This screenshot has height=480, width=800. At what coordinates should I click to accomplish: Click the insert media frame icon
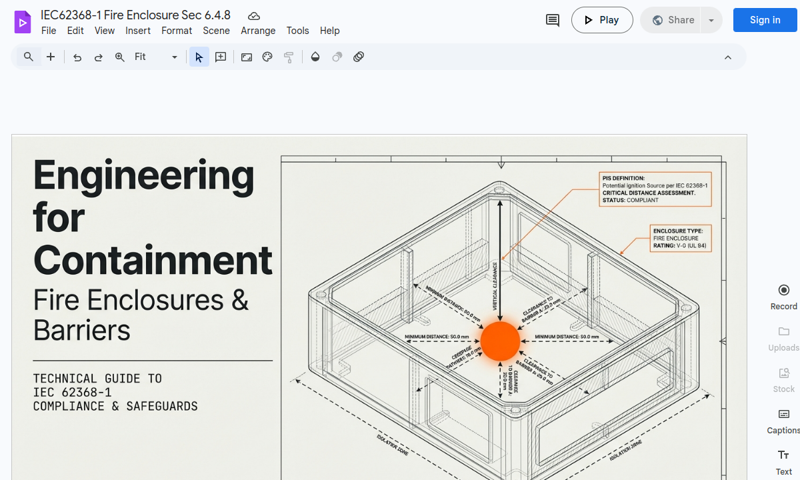click(246, 57)
